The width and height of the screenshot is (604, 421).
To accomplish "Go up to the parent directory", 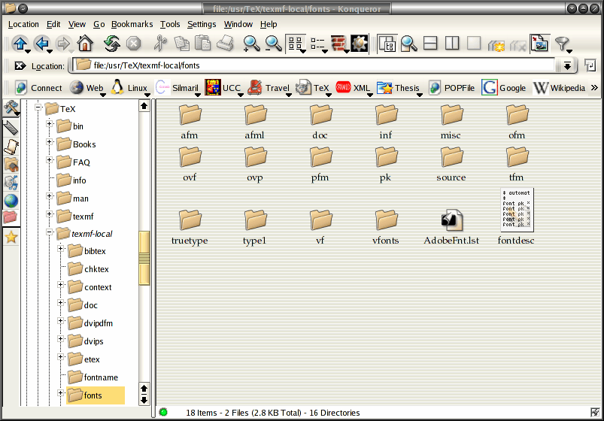I will (20, 44).
